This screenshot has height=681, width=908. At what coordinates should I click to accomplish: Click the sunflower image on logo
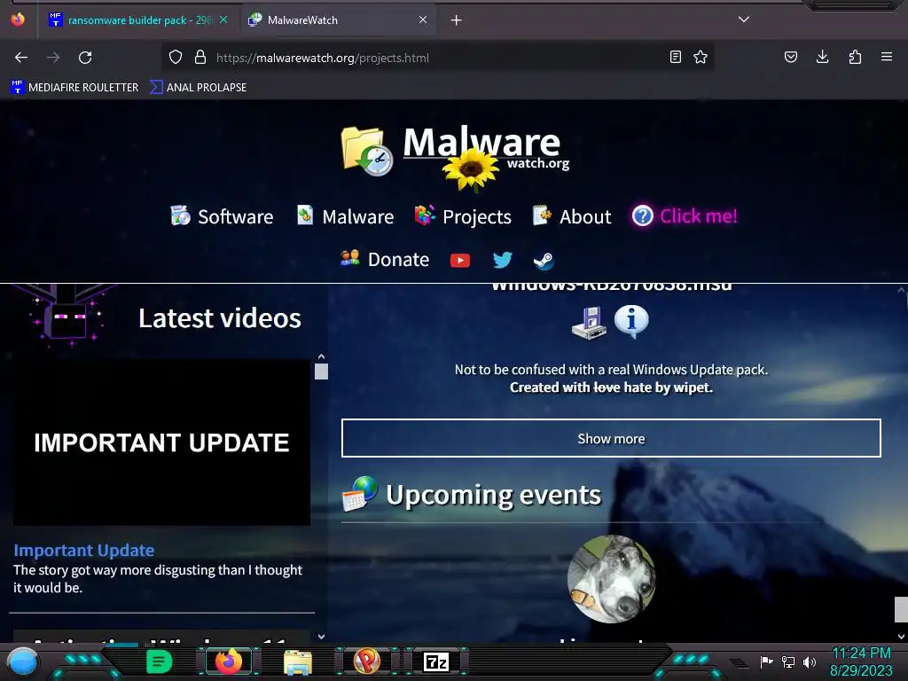click(x=470, y=169)
